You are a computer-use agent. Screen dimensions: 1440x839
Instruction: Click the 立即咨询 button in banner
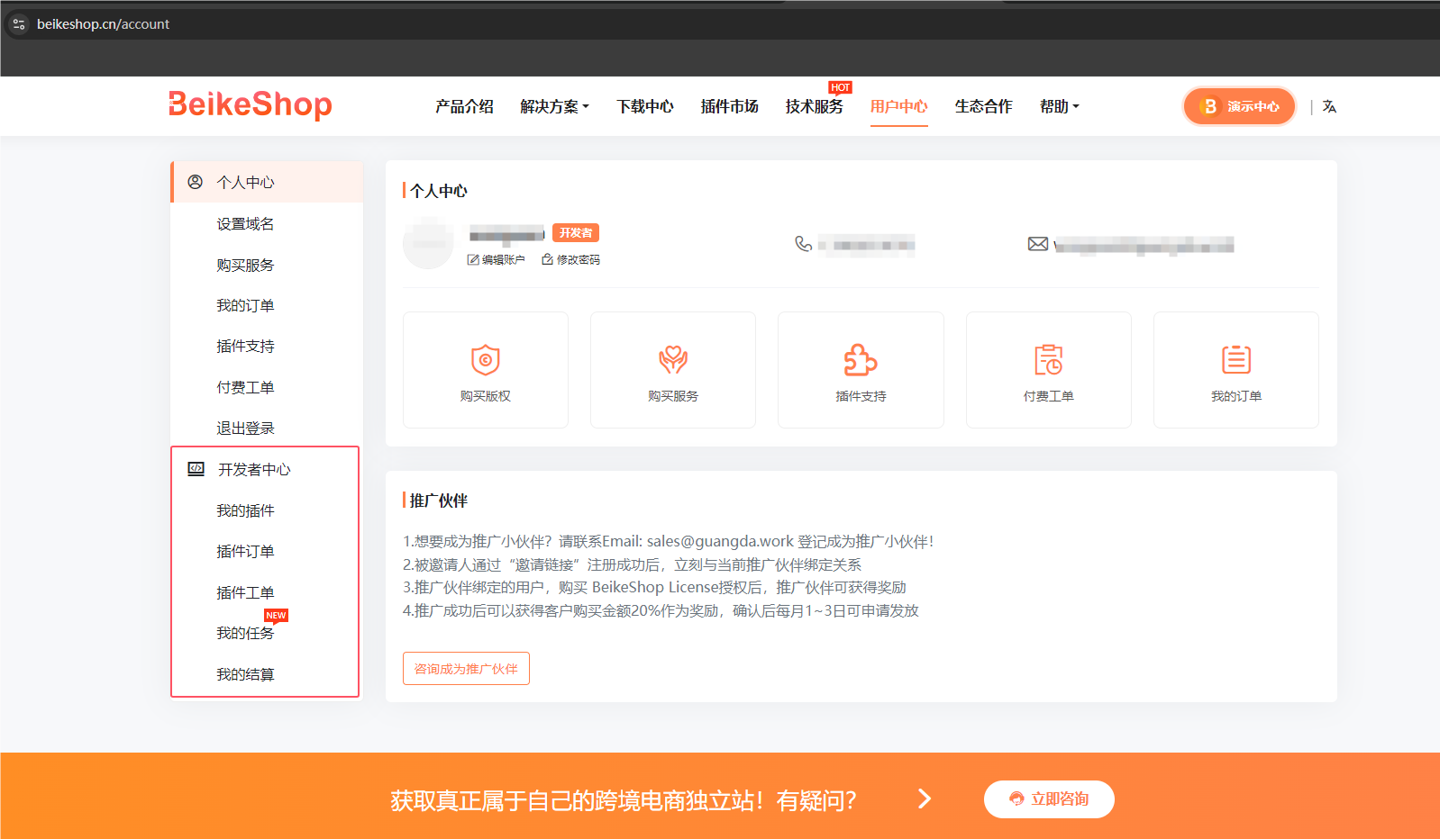(1049, 799)
